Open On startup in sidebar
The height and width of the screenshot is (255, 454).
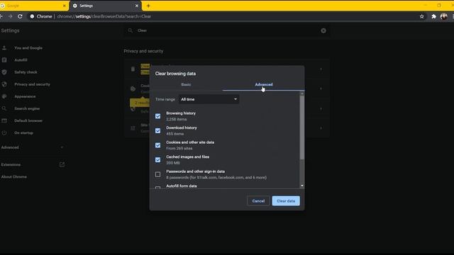[23, 132]
